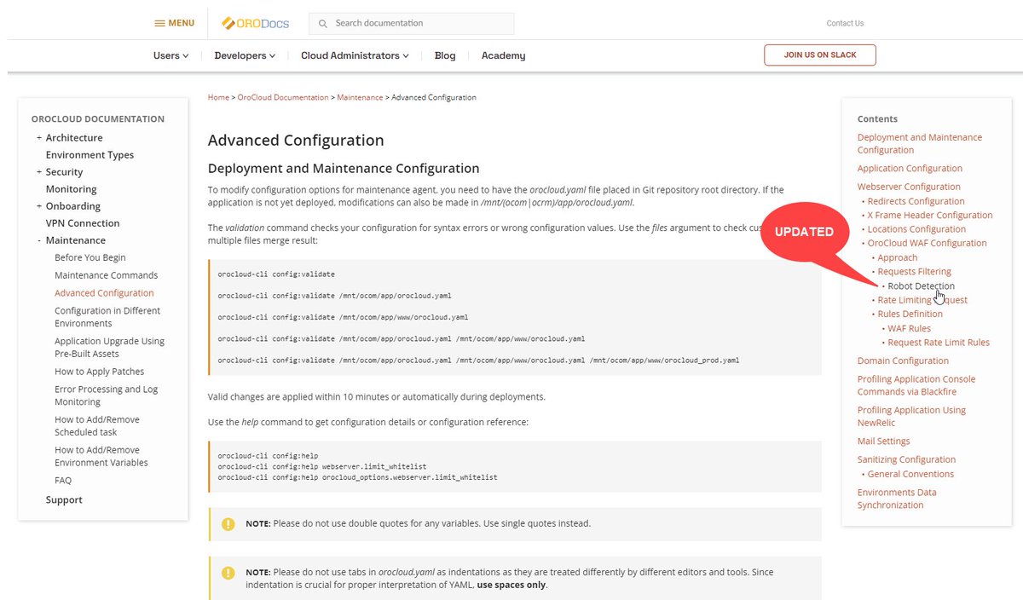Open the Contact Us link
This screenshot has height=600, width=1023.
coord(844,23)
